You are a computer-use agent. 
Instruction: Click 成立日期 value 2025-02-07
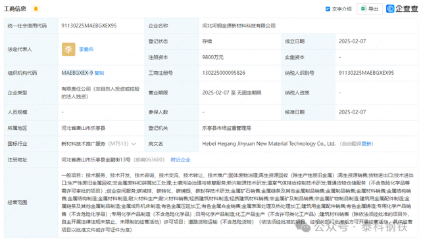pos(353,41)
